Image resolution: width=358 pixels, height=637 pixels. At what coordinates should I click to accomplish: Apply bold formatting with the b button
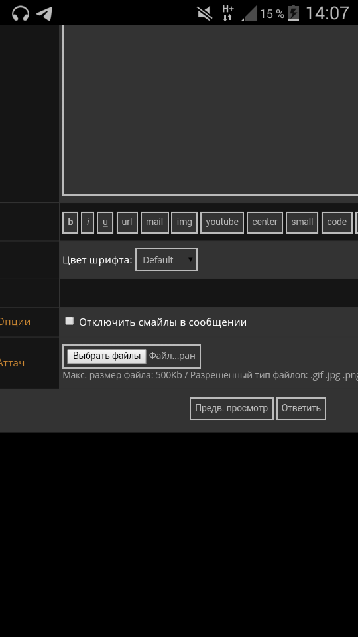[70, 222]
